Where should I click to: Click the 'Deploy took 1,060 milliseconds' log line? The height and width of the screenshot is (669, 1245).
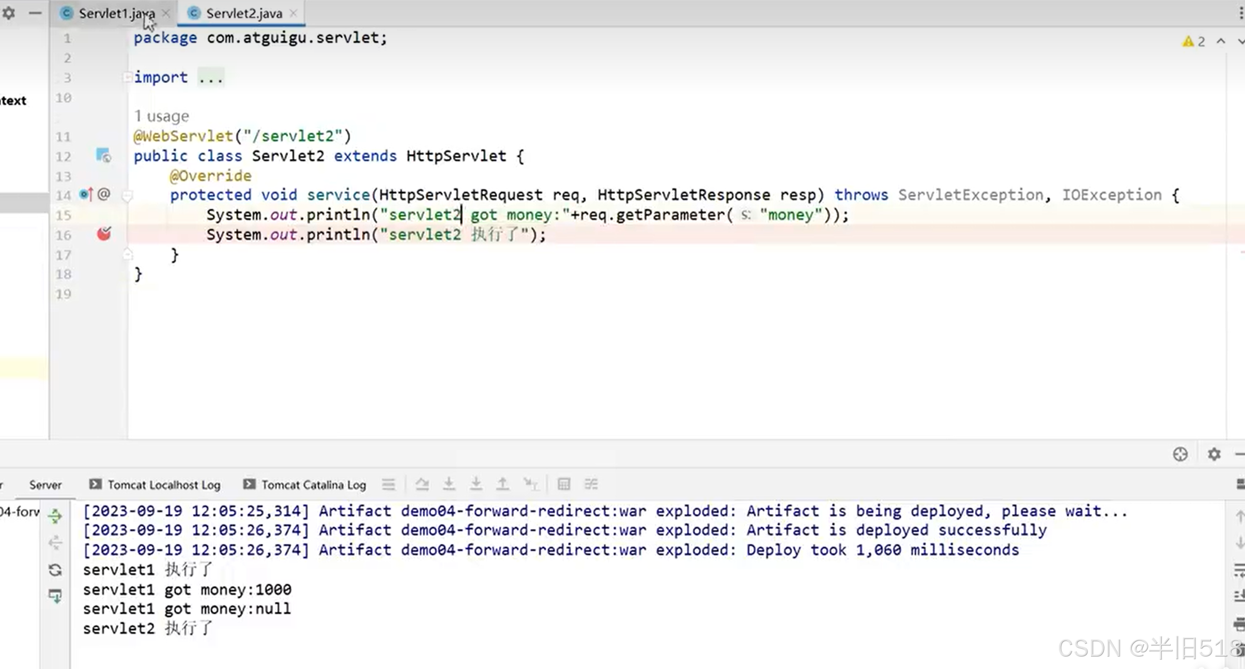(x=551, y=550)
